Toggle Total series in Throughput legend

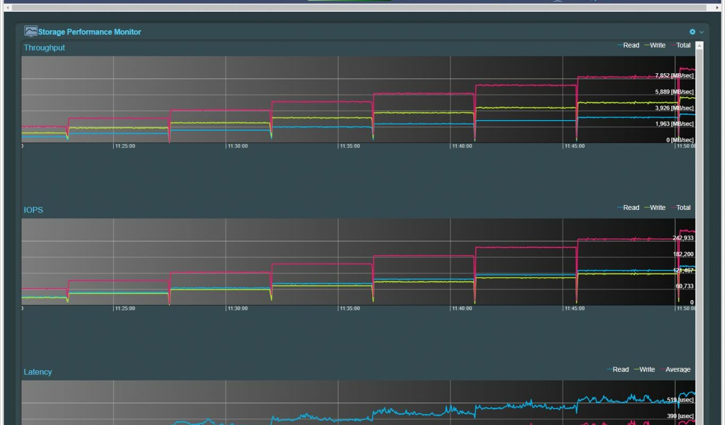coord(681,45)
